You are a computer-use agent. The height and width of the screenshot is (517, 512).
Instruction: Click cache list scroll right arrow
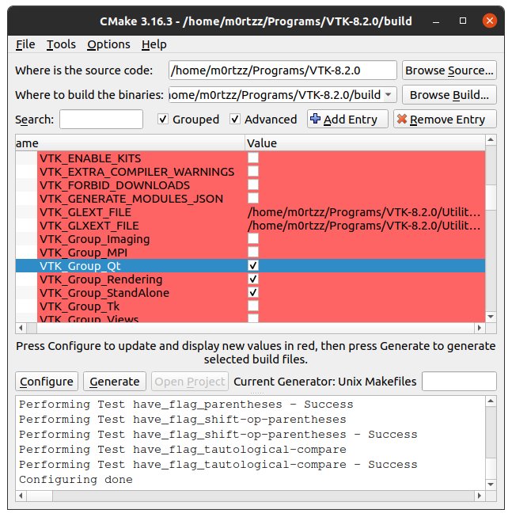480,328
